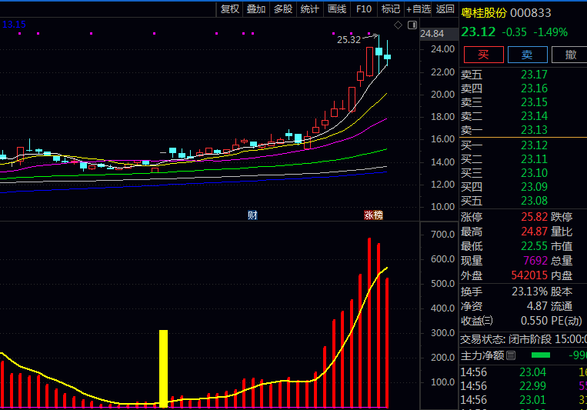Viewport: 587px width, 410px height.
Task: Open the 统计 statistics tool
Action: tap(310, 9)
